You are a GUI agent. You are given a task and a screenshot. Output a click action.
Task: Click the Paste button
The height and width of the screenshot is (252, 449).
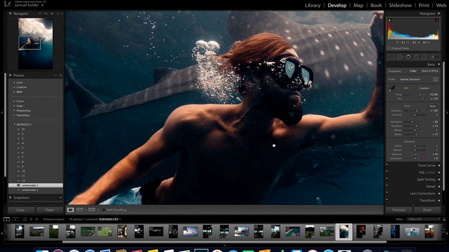[x=49, y=210]
